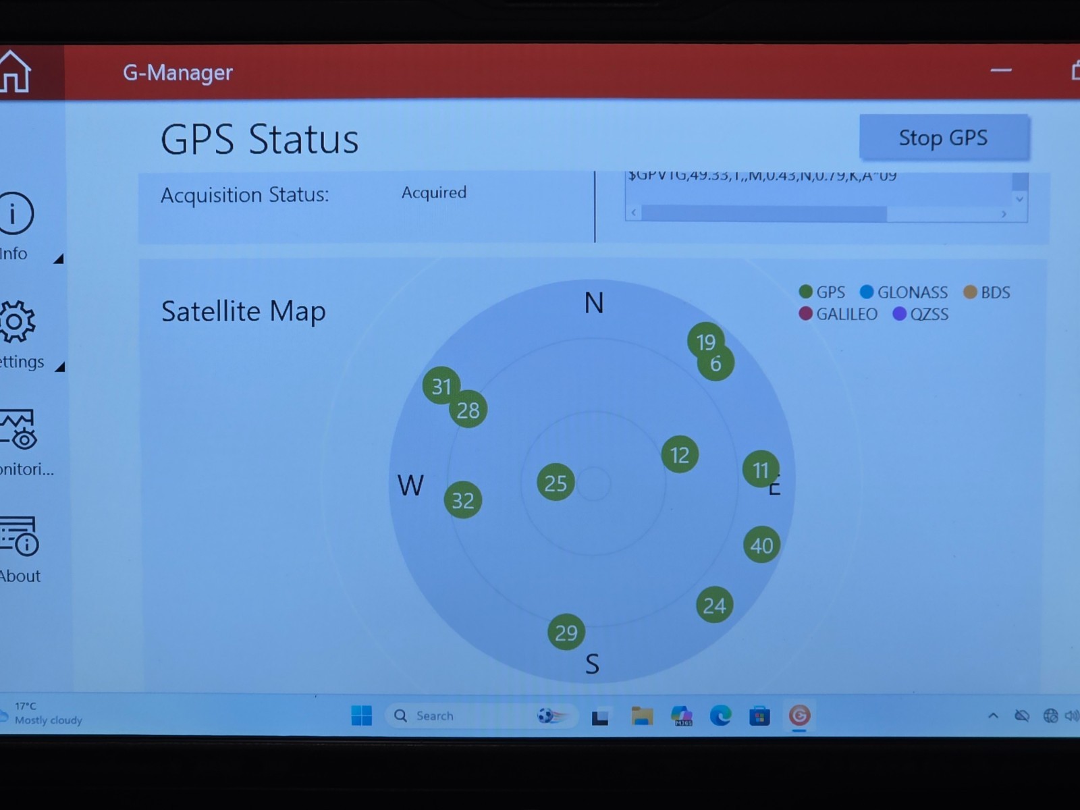
Task: Click the Acquisition Status label
Action: click(x=244, y=194)
